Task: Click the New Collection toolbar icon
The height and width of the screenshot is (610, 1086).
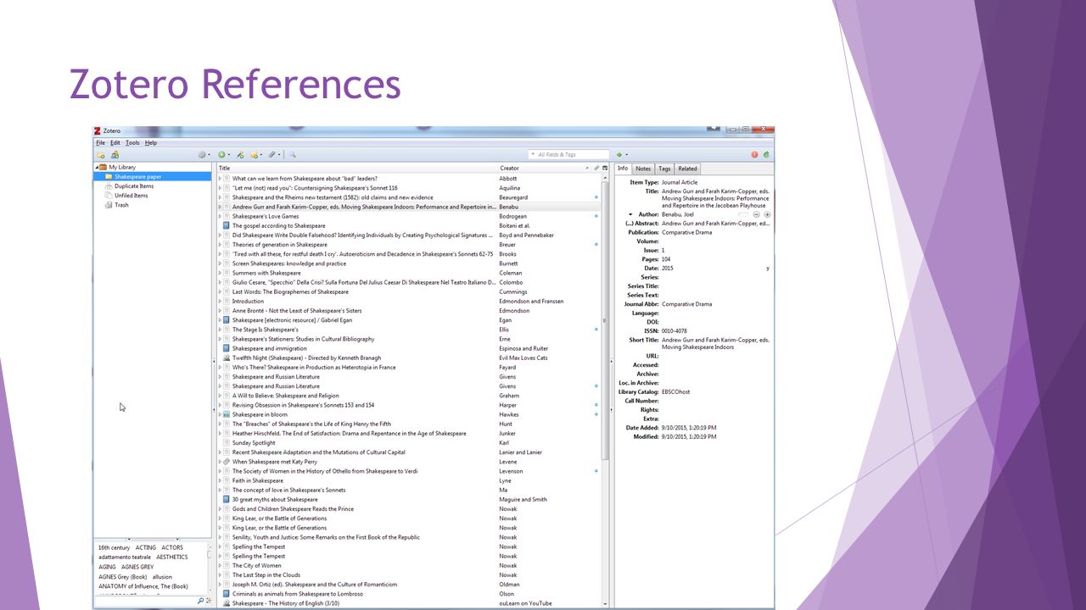Action: pyautogui.click(x=101, y=155)
